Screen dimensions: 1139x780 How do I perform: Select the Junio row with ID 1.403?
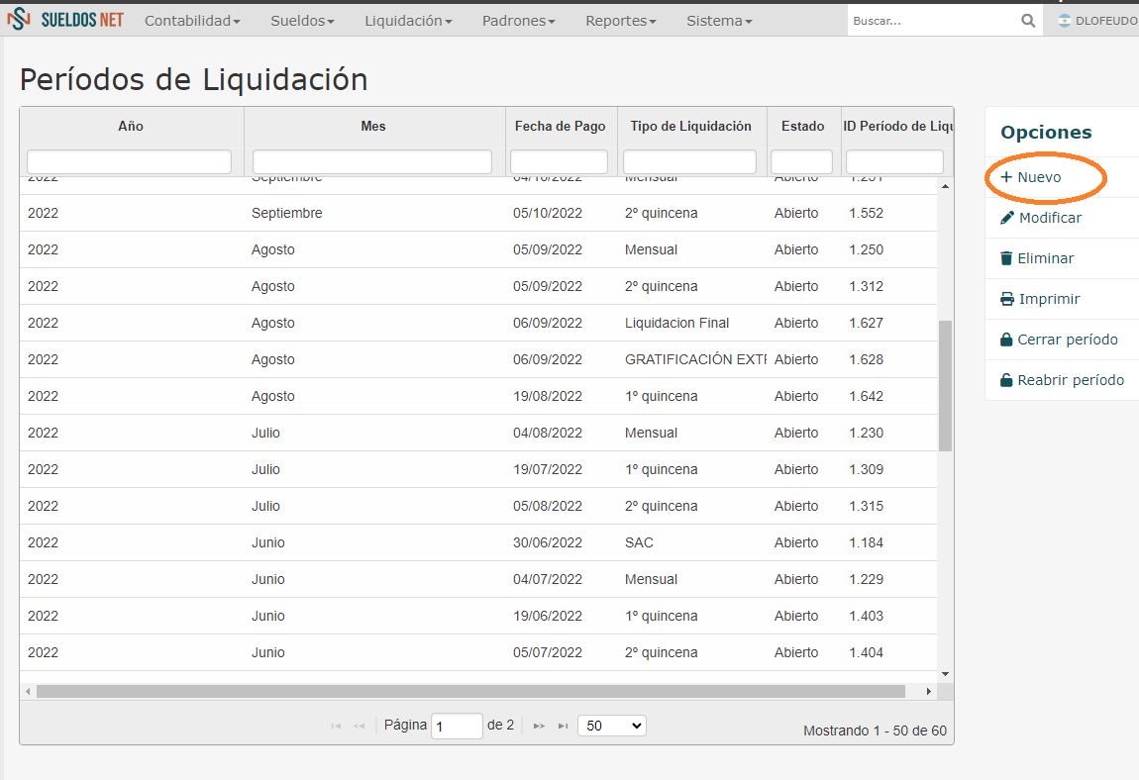(478, 616)
